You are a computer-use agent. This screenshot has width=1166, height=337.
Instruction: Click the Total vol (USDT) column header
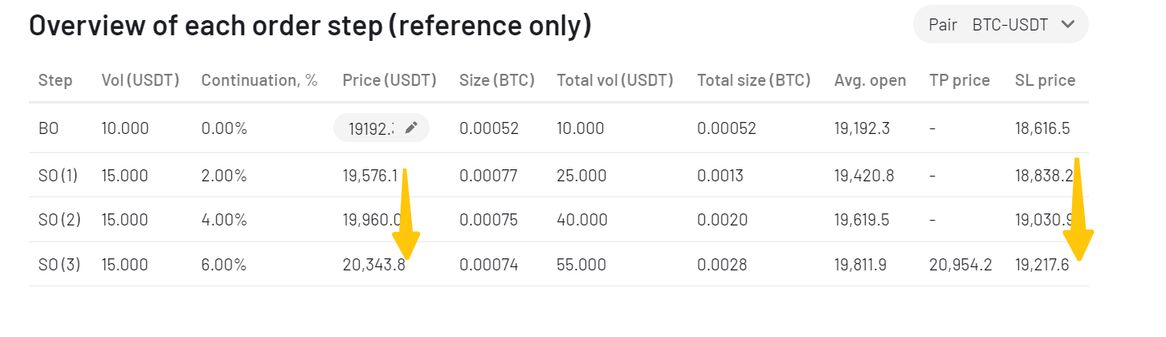tap(615, 80)
